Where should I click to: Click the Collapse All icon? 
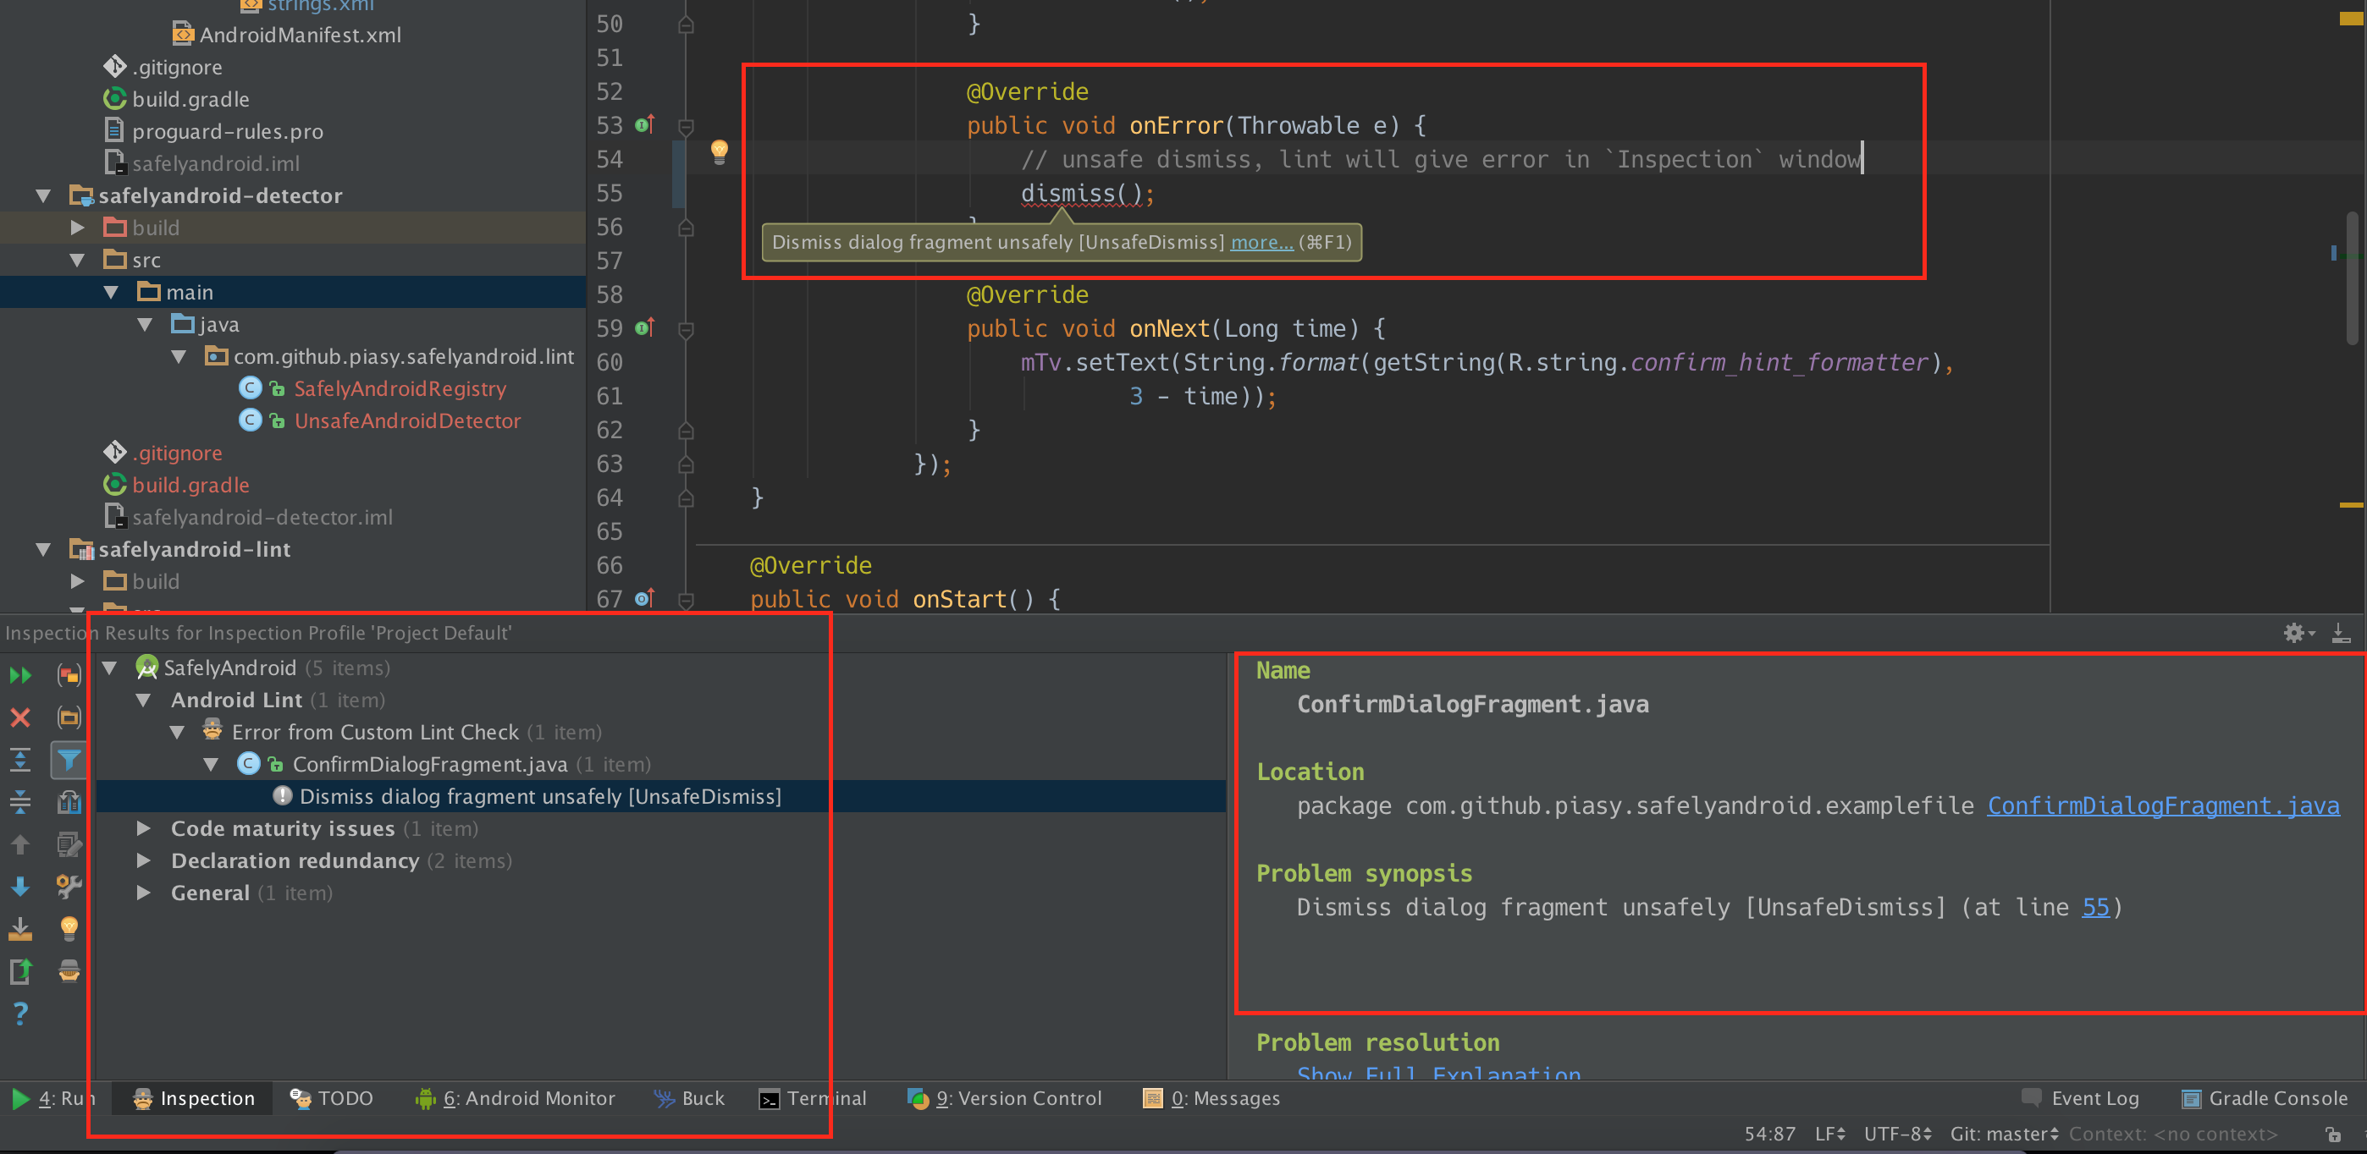(x=20, y=801)
